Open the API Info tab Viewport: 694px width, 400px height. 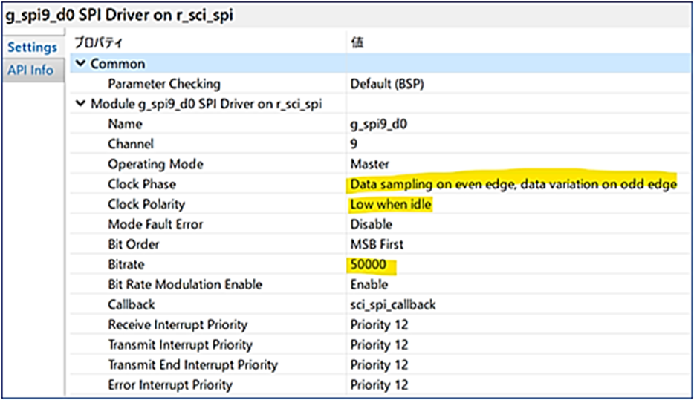(30, 71)
